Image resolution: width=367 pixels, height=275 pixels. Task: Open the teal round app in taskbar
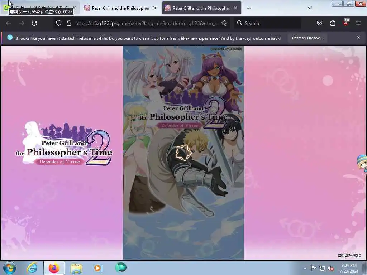click(x=121, y=267)
